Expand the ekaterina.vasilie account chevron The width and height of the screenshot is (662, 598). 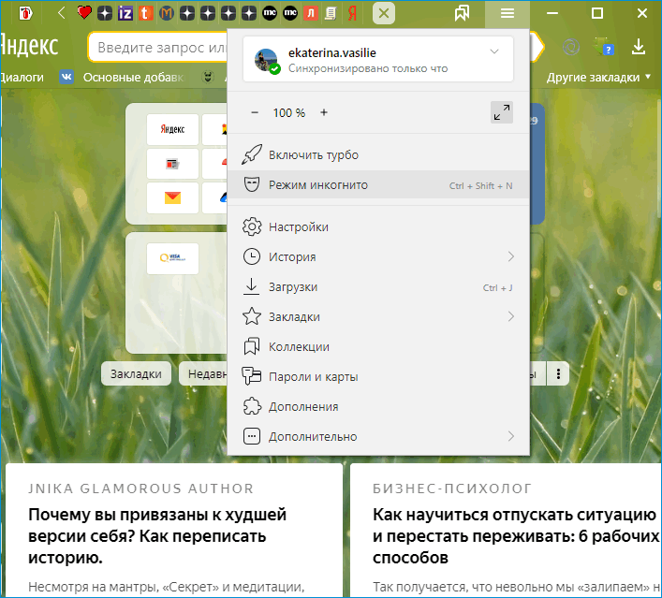point(494,51)
